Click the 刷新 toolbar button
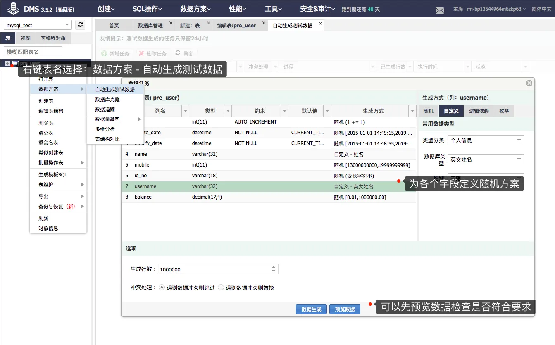The width and height of the screenshot is (555, 345). click(x=184, y=53)
